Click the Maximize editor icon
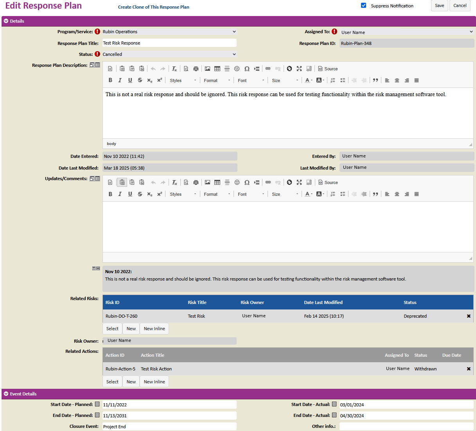This screenshot has height=431, width=476. 299,68
